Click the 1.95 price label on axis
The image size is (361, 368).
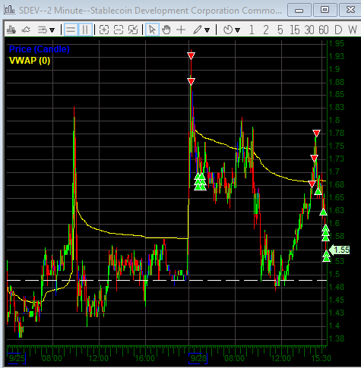click(337, 43)
